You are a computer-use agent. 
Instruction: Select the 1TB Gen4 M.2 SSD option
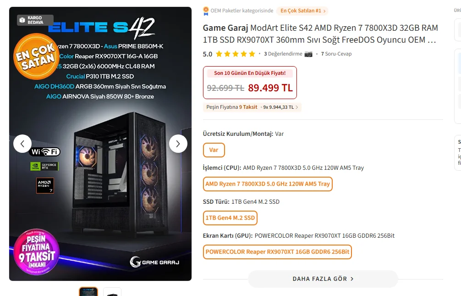point(230,218)
